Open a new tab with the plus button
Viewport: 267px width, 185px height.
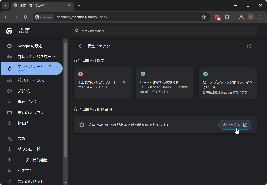tap(78, 5)
